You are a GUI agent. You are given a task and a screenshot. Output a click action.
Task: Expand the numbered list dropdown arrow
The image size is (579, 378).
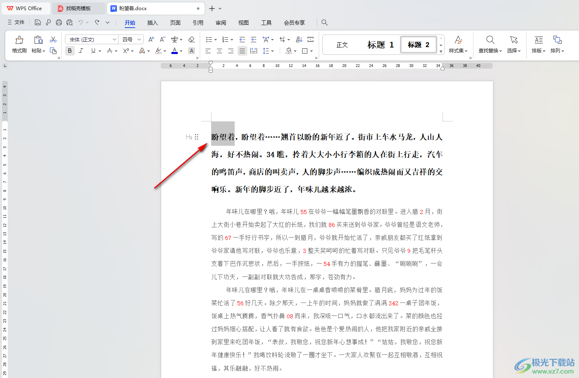(232, 40)
